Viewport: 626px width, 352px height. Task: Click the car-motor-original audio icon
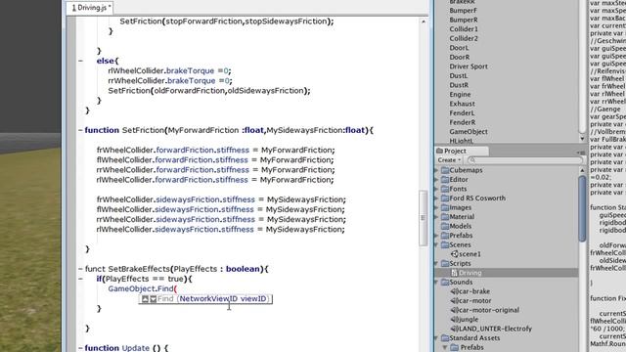pyautogui.click(x=454, y=310)
